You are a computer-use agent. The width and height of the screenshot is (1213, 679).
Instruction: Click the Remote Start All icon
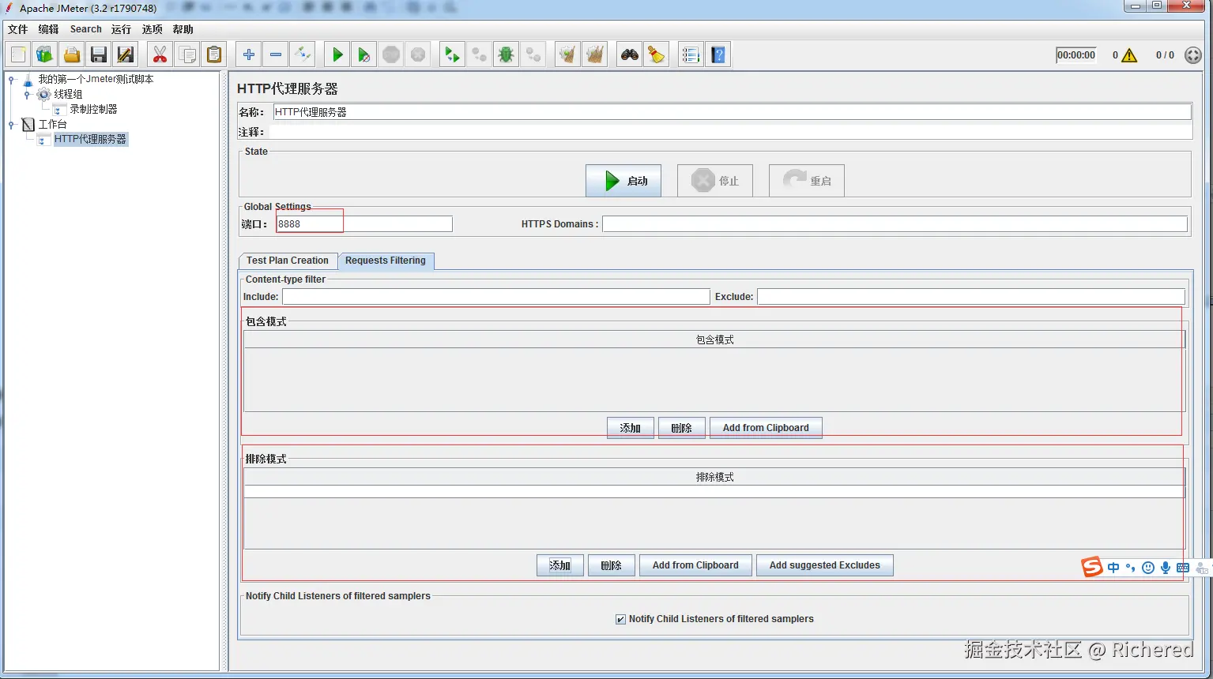tap(452, 54)
